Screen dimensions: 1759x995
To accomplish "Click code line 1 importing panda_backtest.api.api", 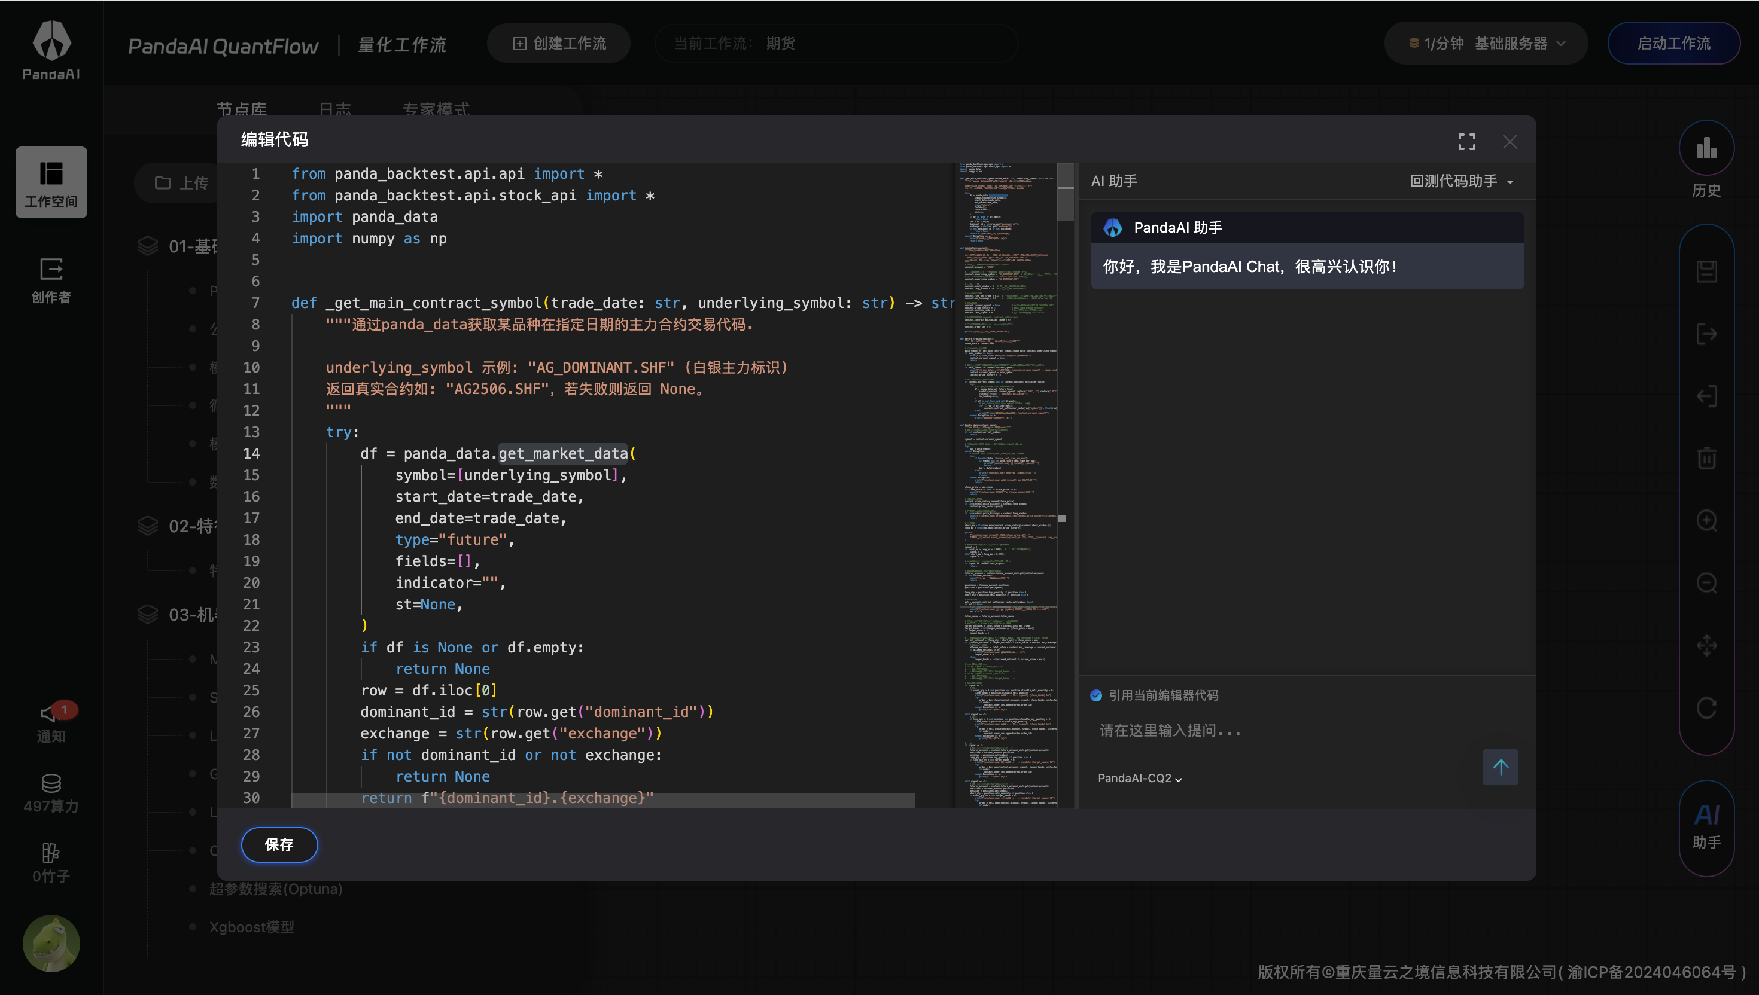I will 447,173.
